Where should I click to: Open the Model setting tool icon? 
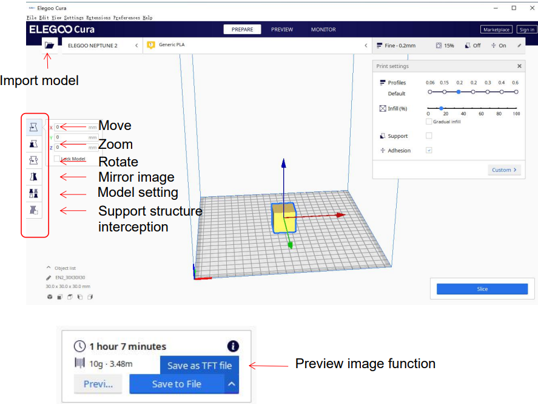pos(33,193)
